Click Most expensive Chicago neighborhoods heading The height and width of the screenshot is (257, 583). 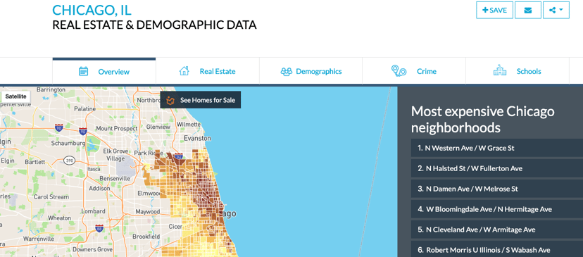482,120
